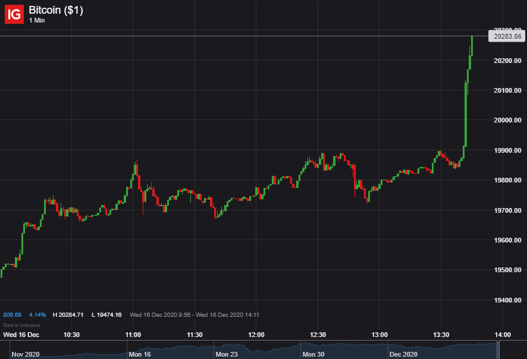This screenshot has height=359, width=527.
Task: Click the 20283.86 current price tag
Action: 508,36
